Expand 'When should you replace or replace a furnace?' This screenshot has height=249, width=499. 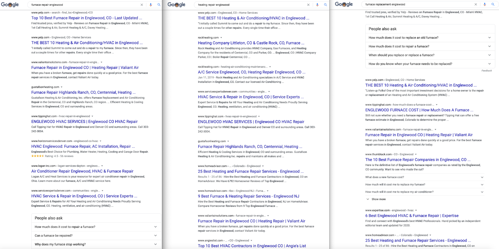click(430, 55)
